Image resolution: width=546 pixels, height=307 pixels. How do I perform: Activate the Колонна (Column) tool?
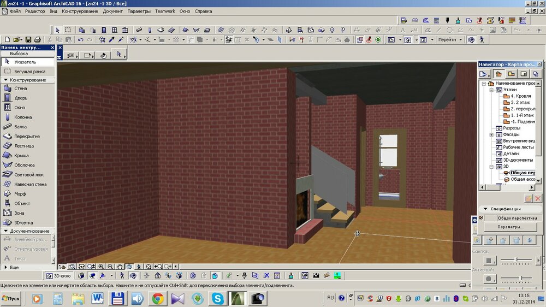click(23, 117)
